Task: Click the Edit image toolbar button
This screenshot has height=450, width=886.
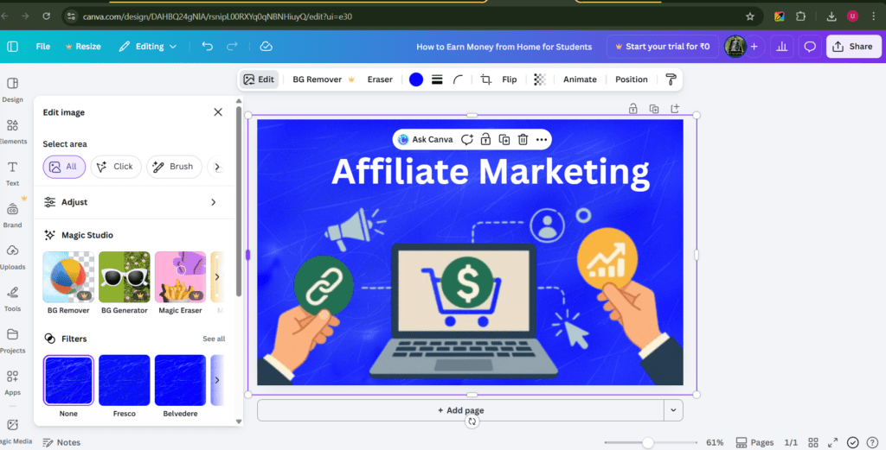Action: [259, 79]
